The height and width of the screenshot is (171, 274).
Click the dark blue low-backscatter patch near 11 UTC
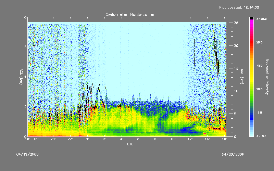pos(185,130)
